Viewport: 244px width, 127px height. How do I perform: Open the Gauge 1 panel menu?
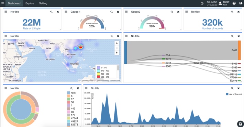coord(66,12)
